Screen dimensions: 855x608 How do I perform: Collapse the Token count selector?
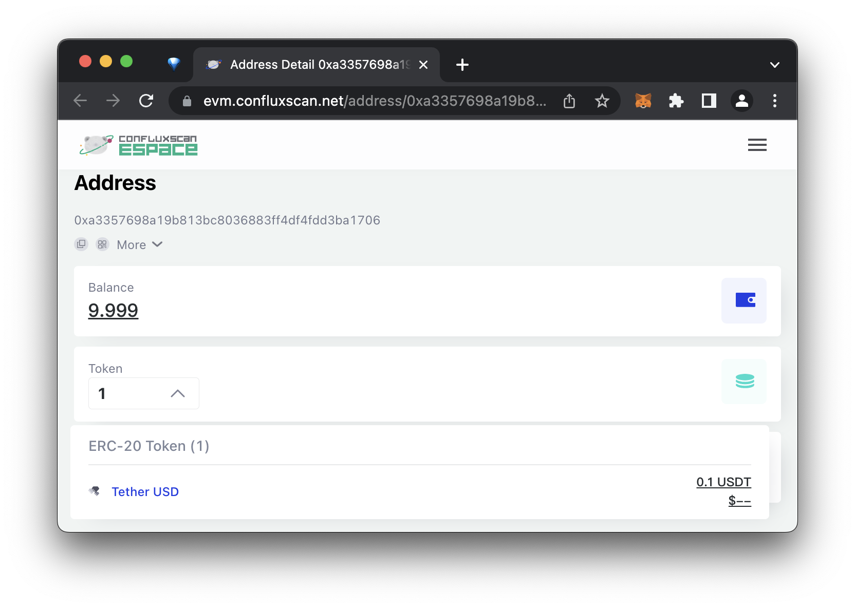coord(178,393)
